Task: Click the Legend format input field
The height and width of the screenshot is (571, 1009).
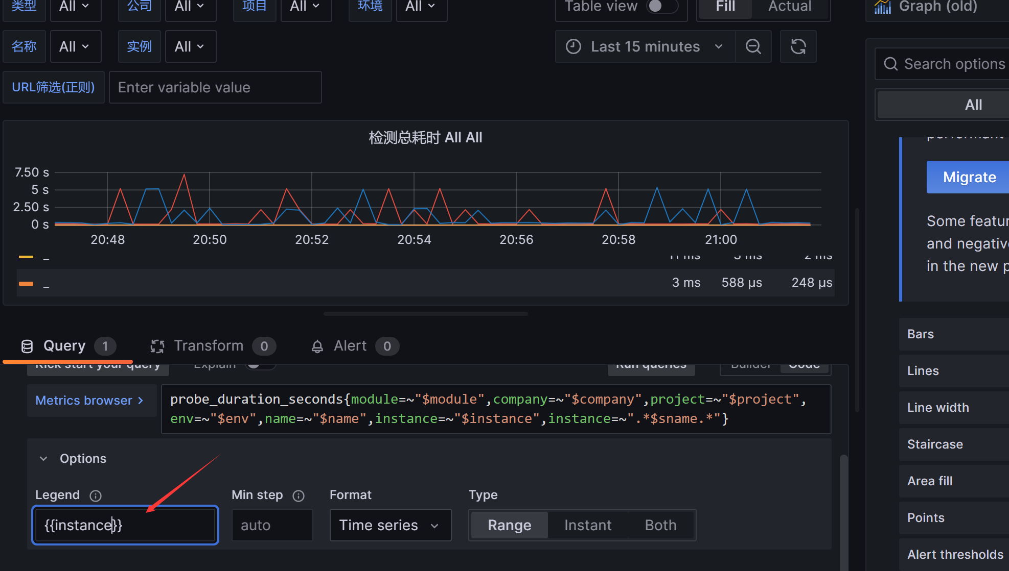Action: tap(125, 525)
